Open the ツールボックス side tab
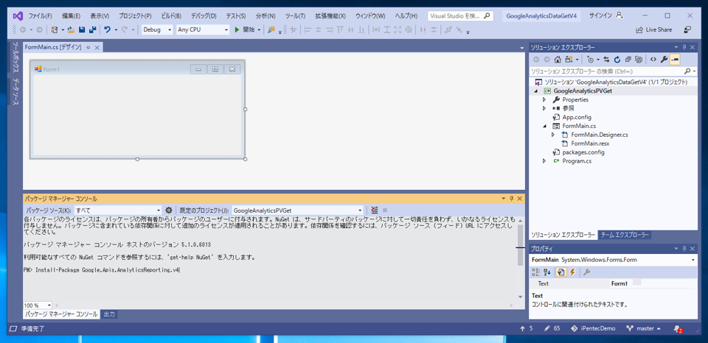The image size is (708, 343). pyautogui.click(x=15, y=57)
